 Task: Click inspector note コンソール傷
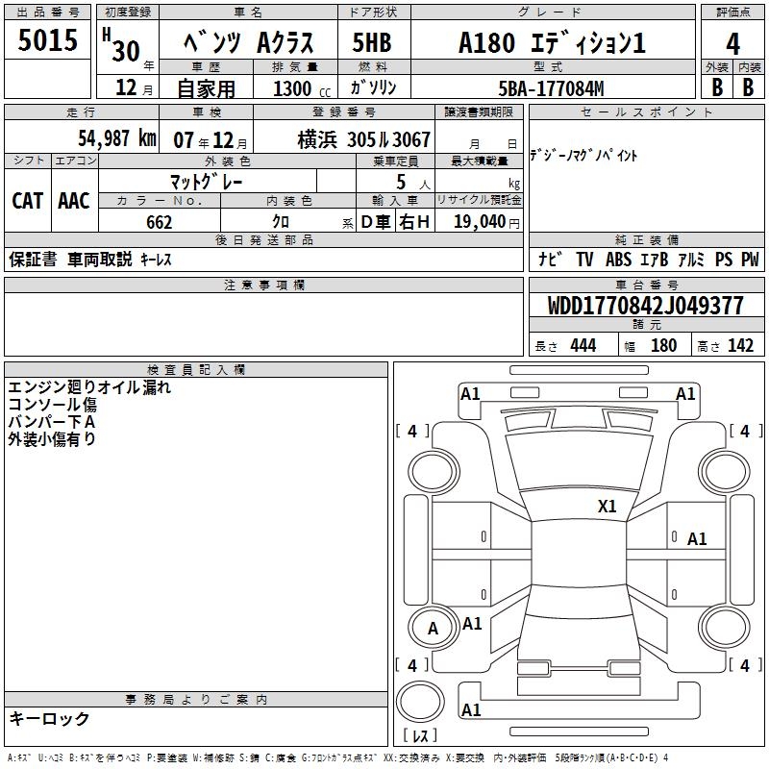(53, 405)
